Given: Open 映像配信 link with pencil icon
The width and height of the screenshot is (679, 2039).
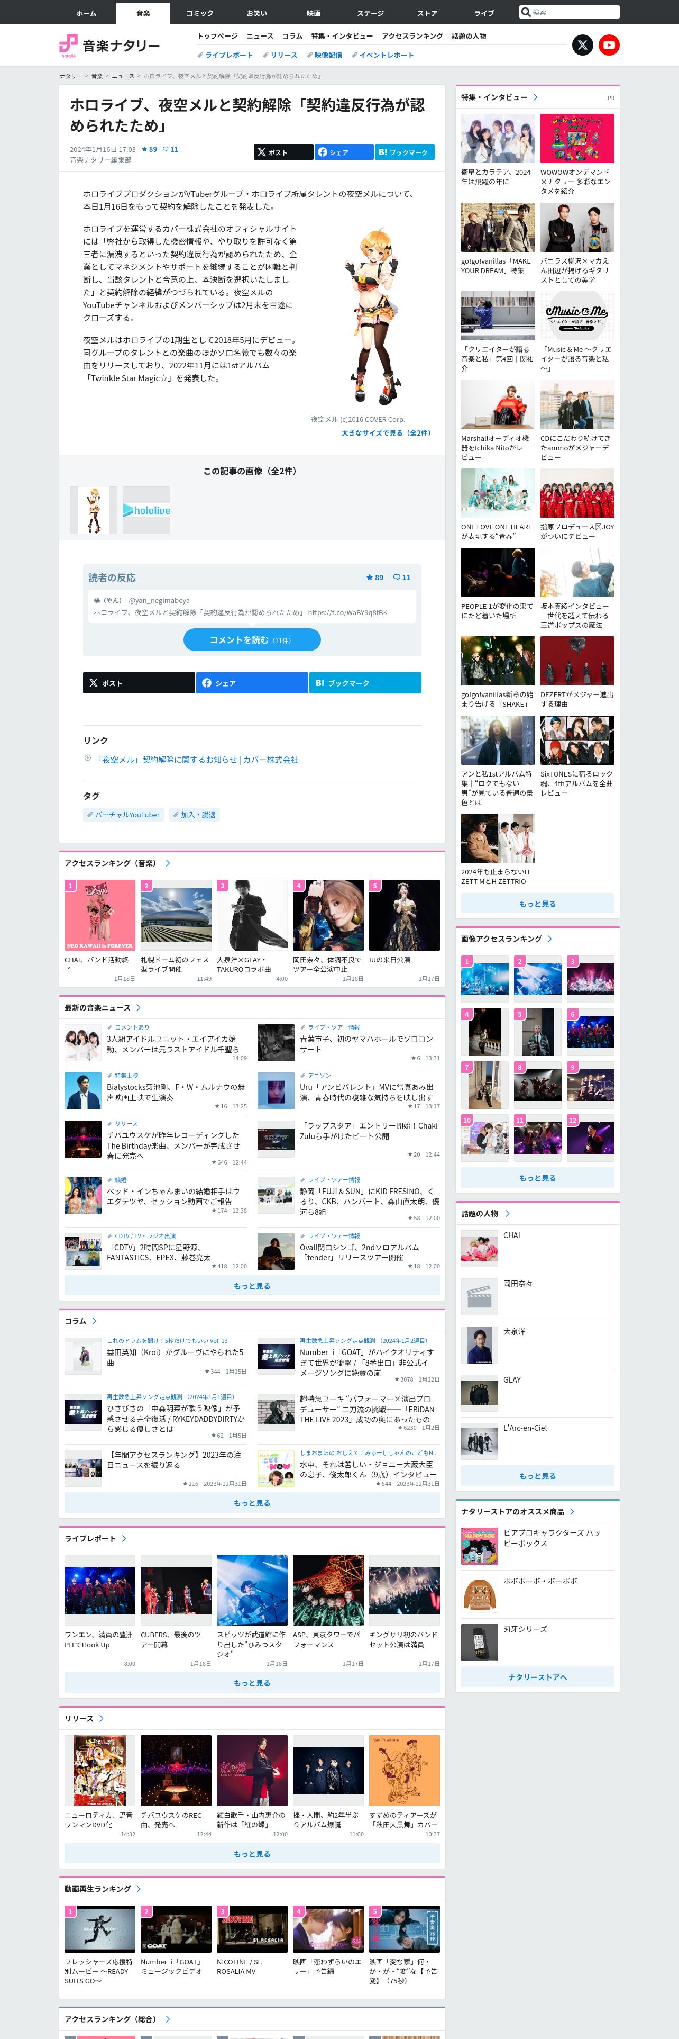Looking at the screenshot, I should (324, 56).
